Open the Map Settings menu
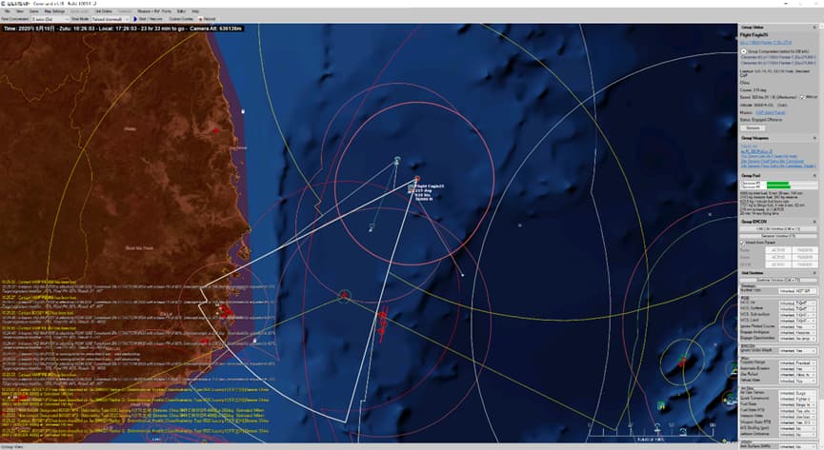 pos(54,11)
